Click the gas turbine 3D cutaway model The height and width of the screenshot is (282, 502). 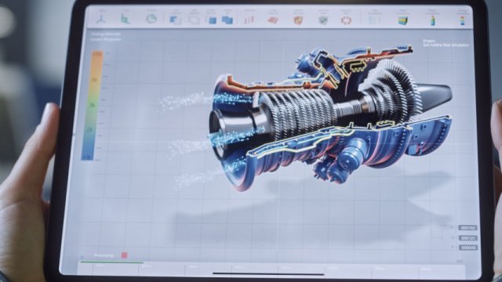[x=329, y=118]
